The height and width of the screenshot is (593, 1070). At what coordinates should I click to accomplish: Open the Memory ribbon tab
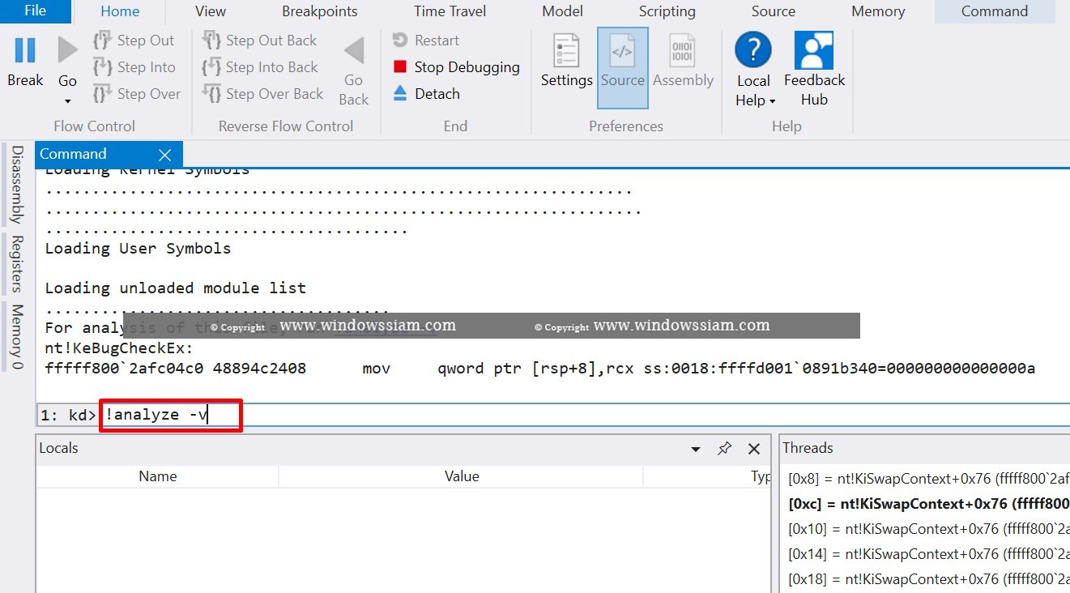click(x=878, y=11)
